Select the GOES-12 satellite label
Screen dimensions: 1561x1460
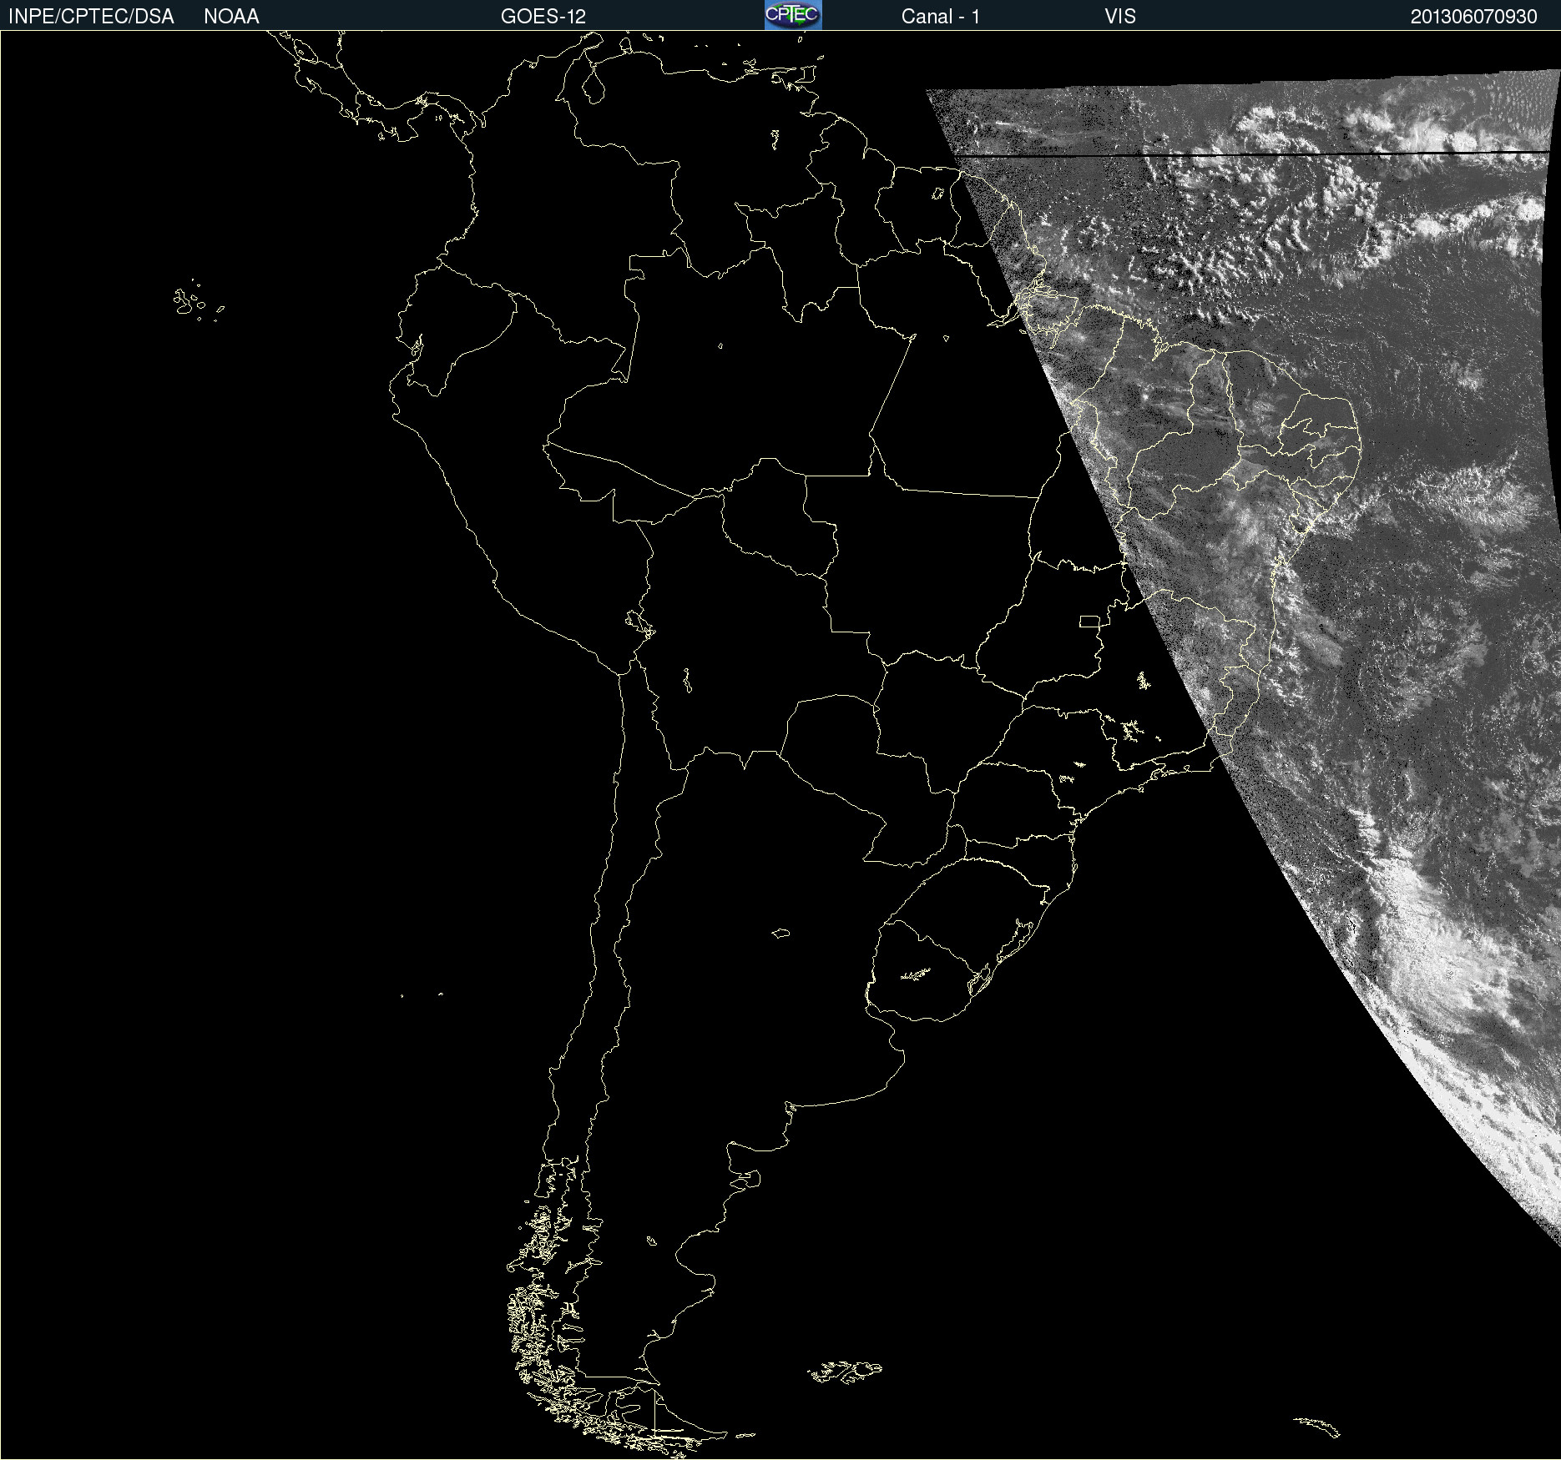coord(543,17)
